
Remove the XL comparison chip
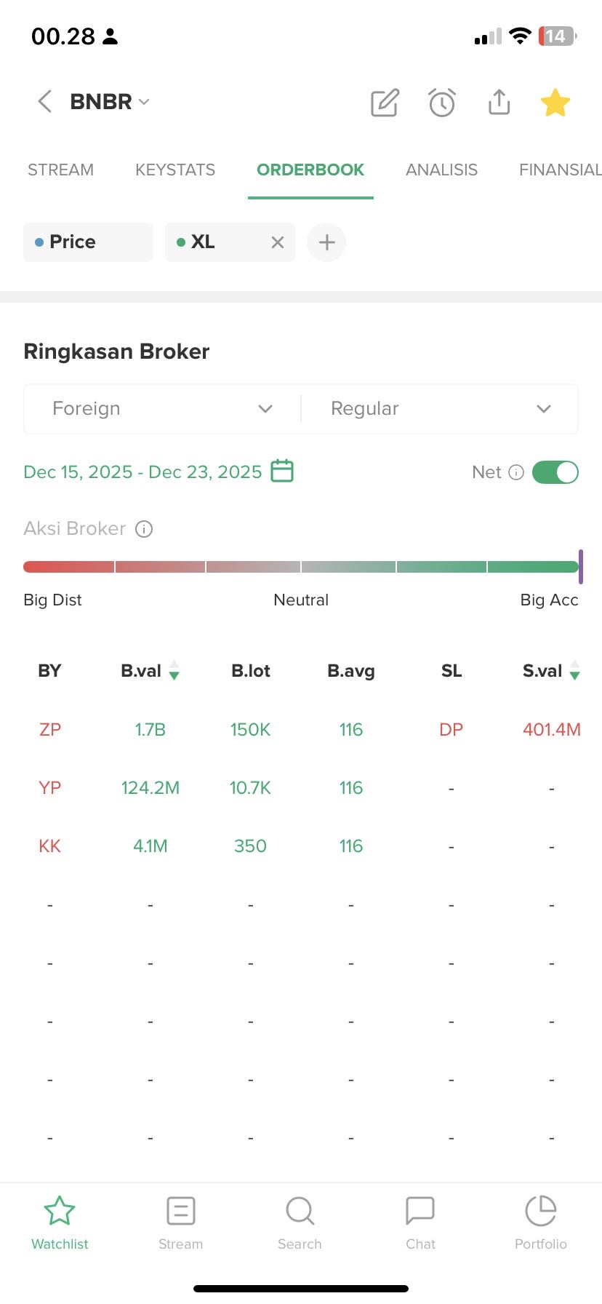[x=277, y=242]
